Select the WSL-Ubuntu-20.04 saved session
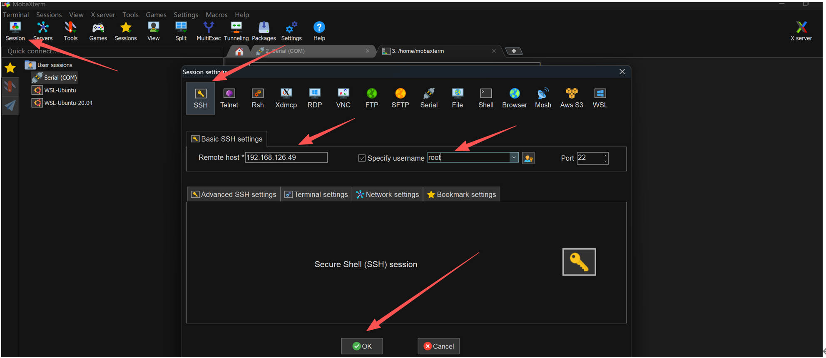This screenshot has width=826, height=358. point(62,103)
